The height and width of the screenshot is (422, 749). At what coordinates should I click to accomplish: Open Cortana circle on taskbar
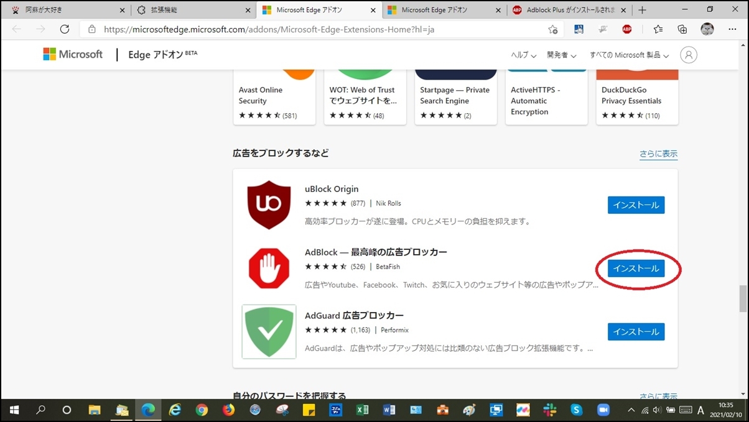67,410
